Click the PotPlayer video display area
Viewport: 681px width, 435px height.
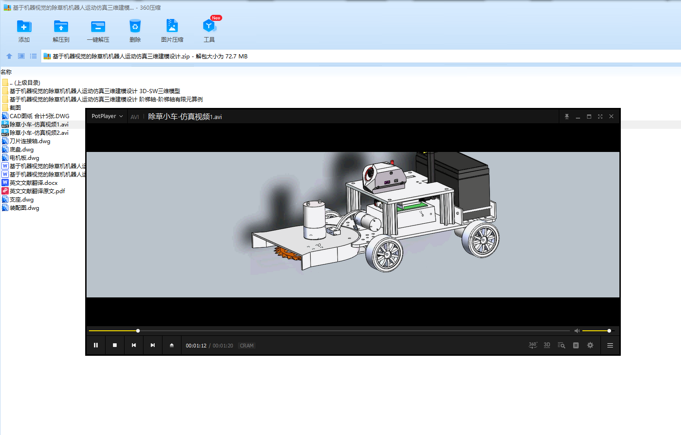point(353,225)
